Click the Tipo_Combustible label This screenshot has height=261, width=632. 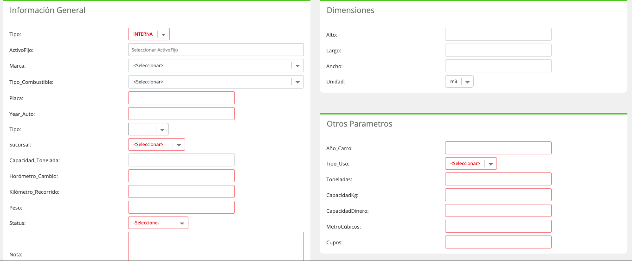(32, 82)
